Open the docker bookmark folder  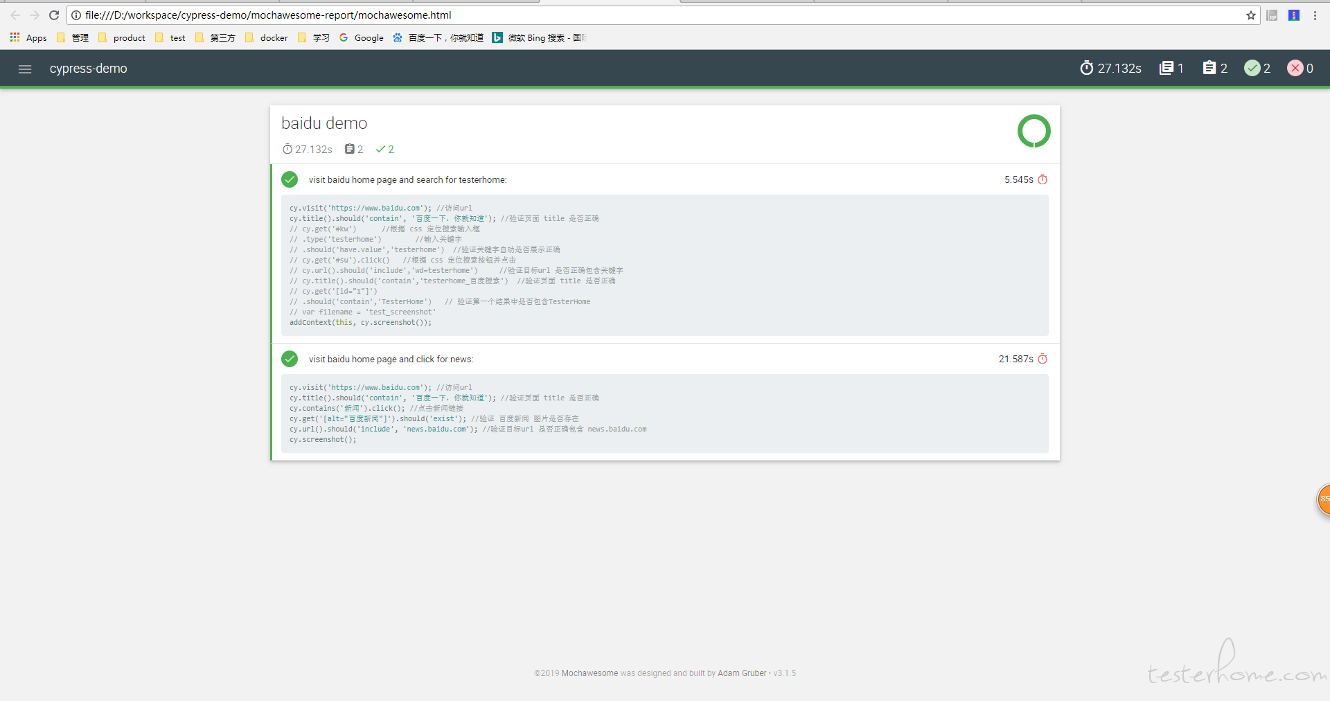tap(267, 37)
